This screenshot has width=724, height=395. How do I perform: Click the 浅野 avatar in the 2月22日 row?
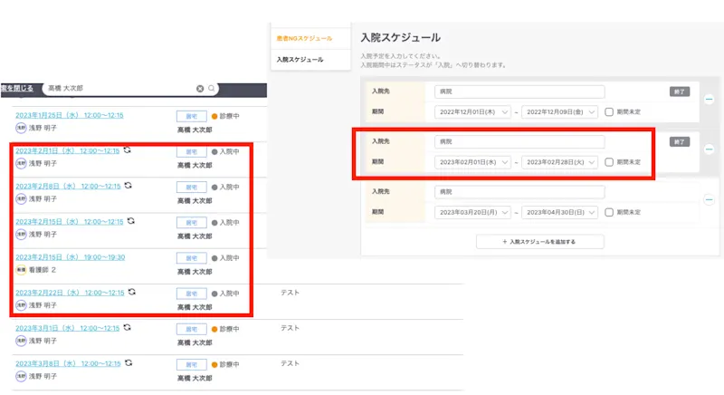pos(21,305)
